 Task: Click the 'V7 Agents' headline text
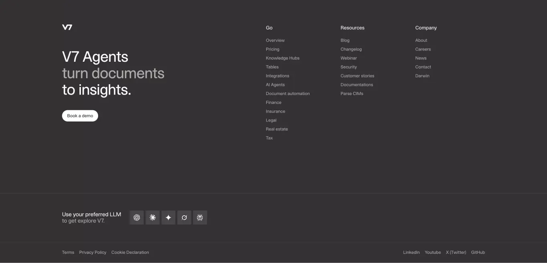[x=95, y=57]
